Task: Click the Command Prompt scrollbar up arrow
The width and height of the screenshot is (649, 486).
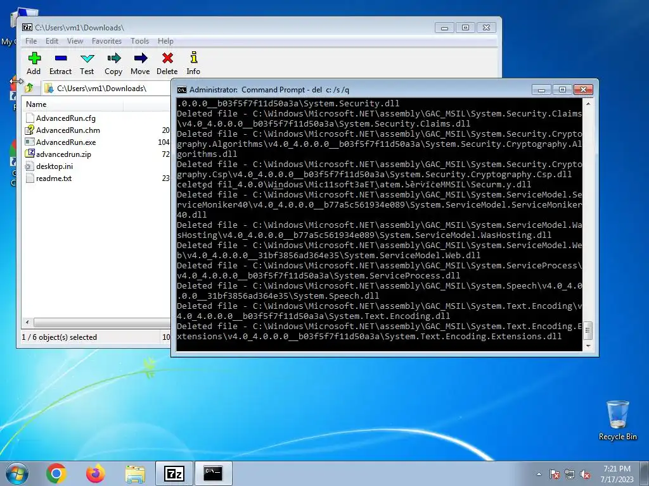Action: 588,103
